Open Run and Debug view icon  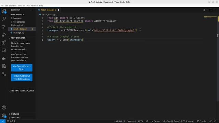tap(4, 35)
